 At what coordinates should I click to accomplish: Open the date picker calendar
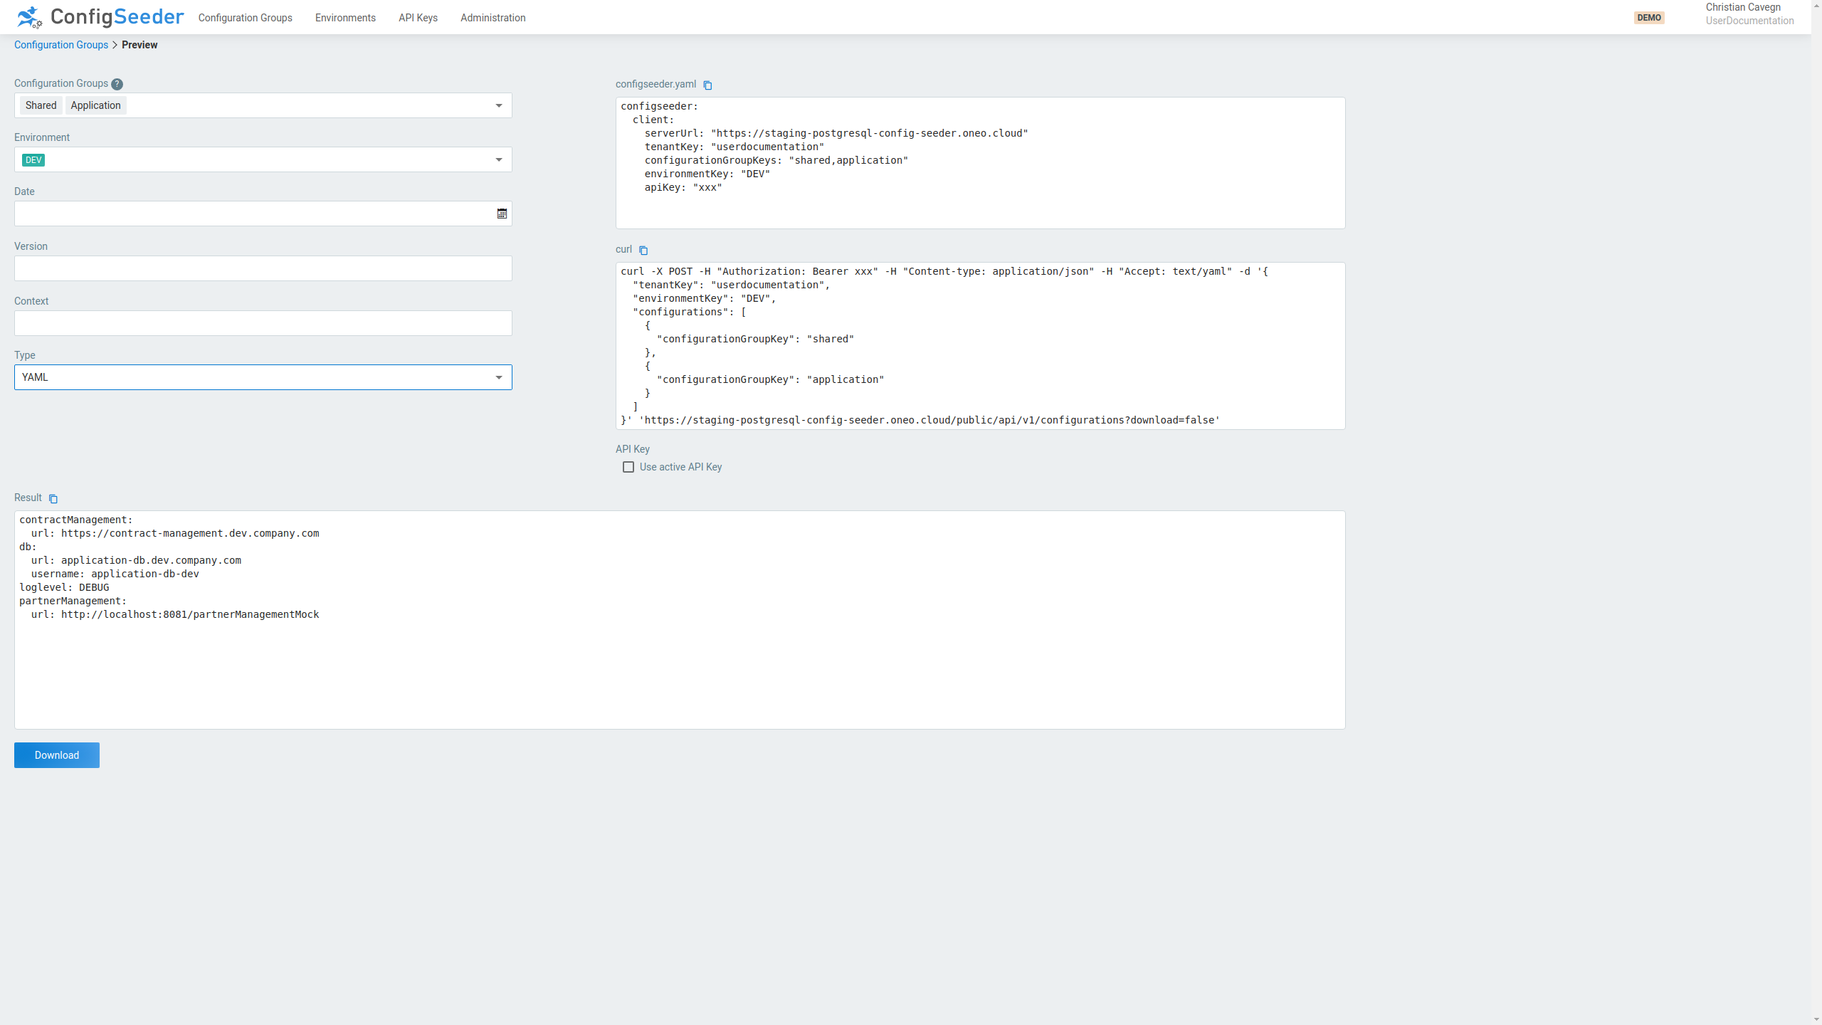point(501,214)
